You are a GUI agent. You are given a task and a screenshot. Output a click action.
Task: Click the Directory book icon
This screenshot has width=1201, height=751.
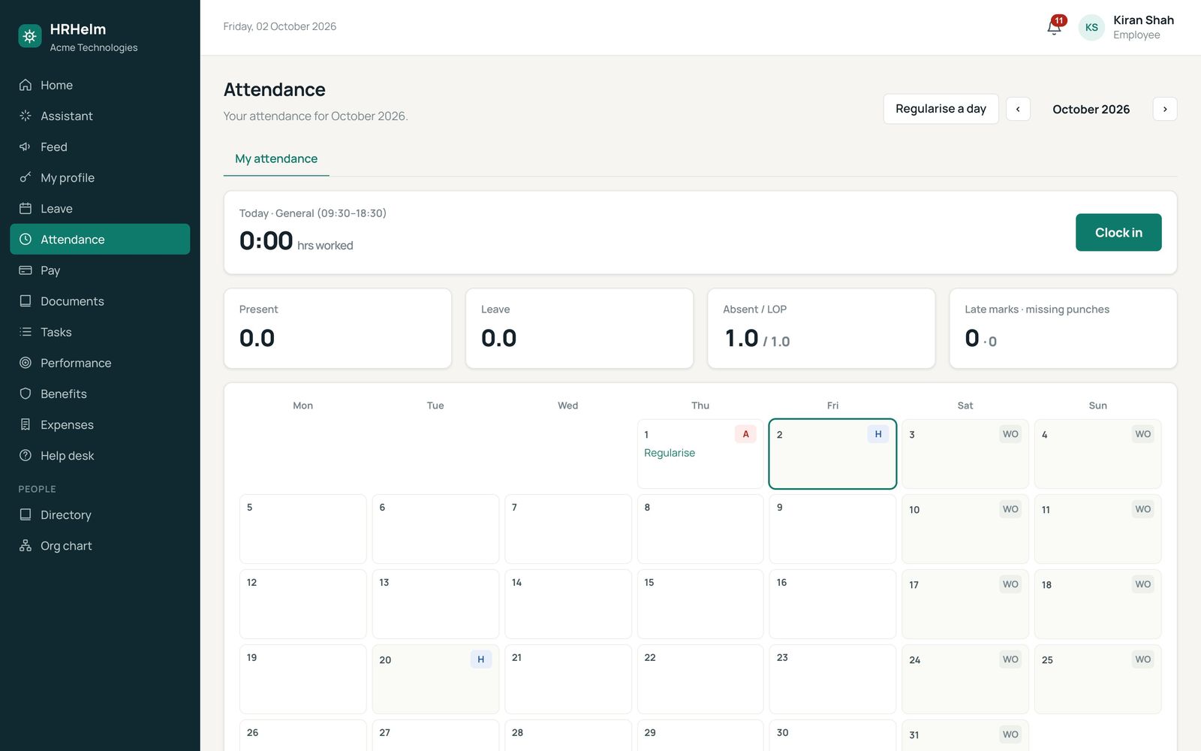(x=26, y=514)
